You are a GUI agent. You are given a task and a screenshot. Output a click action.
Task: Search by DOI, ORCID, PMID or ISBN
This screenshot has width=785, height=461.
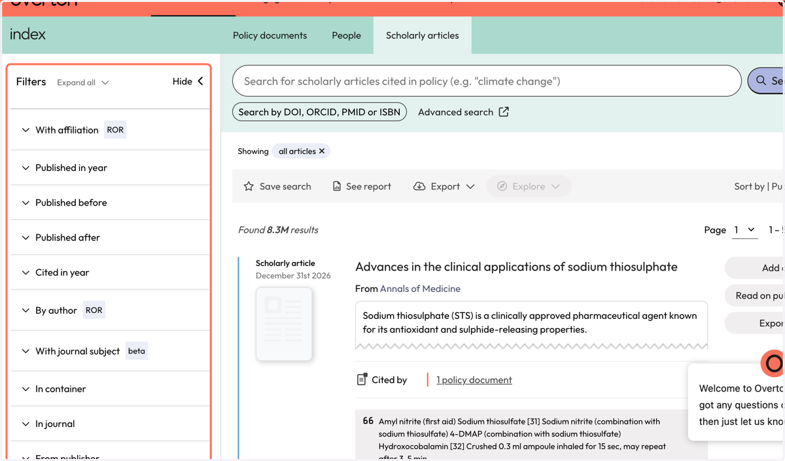point(319,112)
